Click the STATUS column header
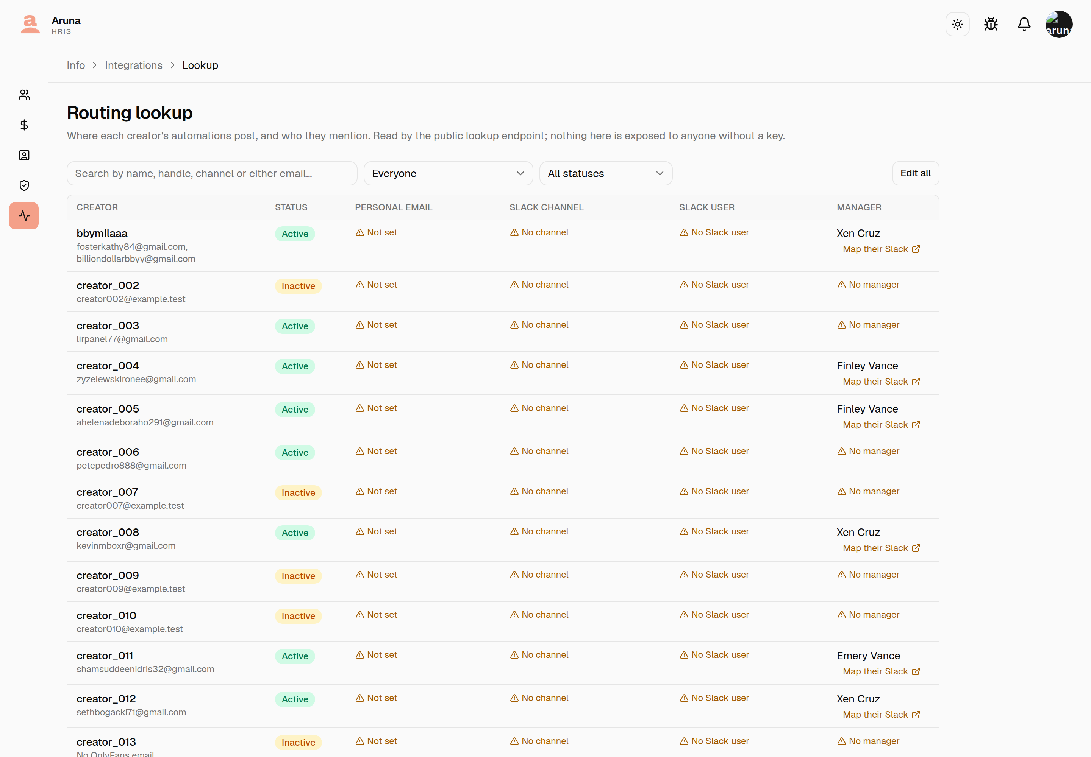This screenshot has height=757, width=1091. point(291,208)
